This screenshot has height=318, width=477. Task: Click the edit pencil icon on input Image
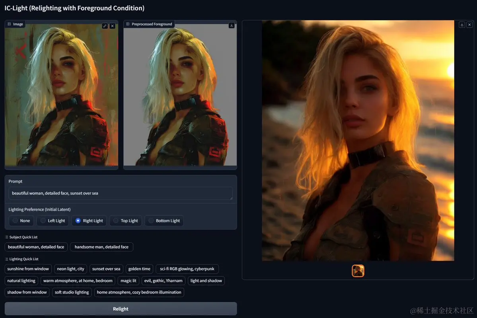click(x=105, y=26)
